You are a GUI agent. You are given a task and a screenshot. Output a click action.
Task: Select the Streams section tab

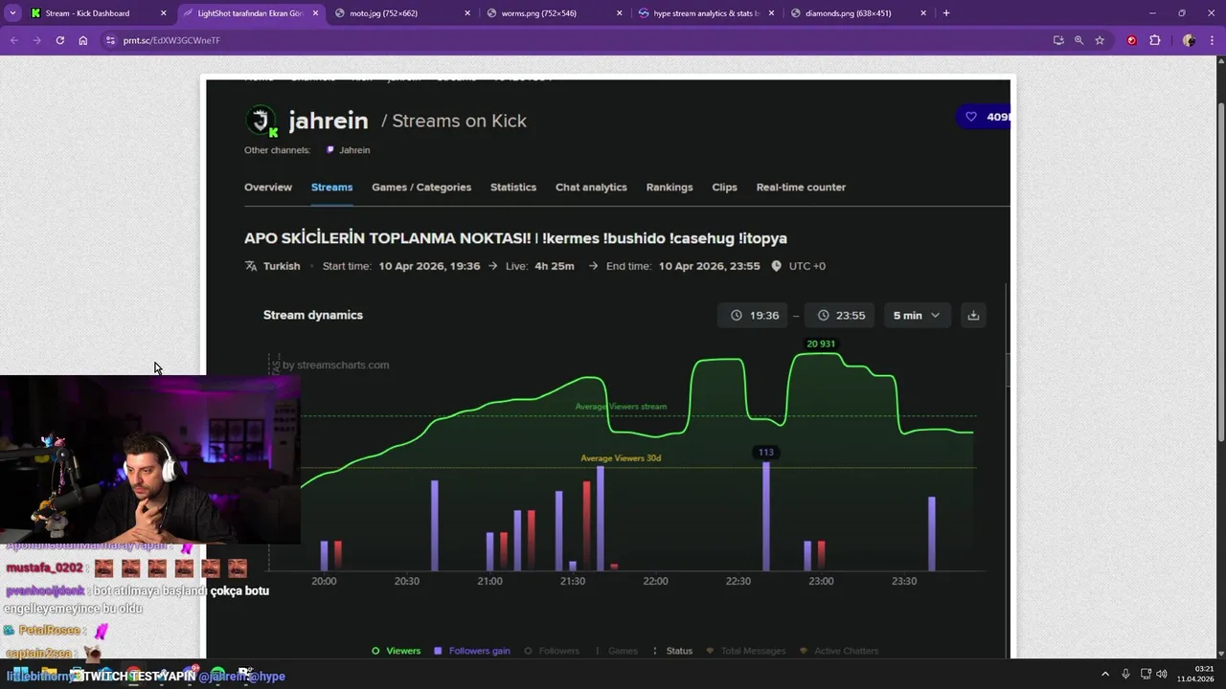331,187
